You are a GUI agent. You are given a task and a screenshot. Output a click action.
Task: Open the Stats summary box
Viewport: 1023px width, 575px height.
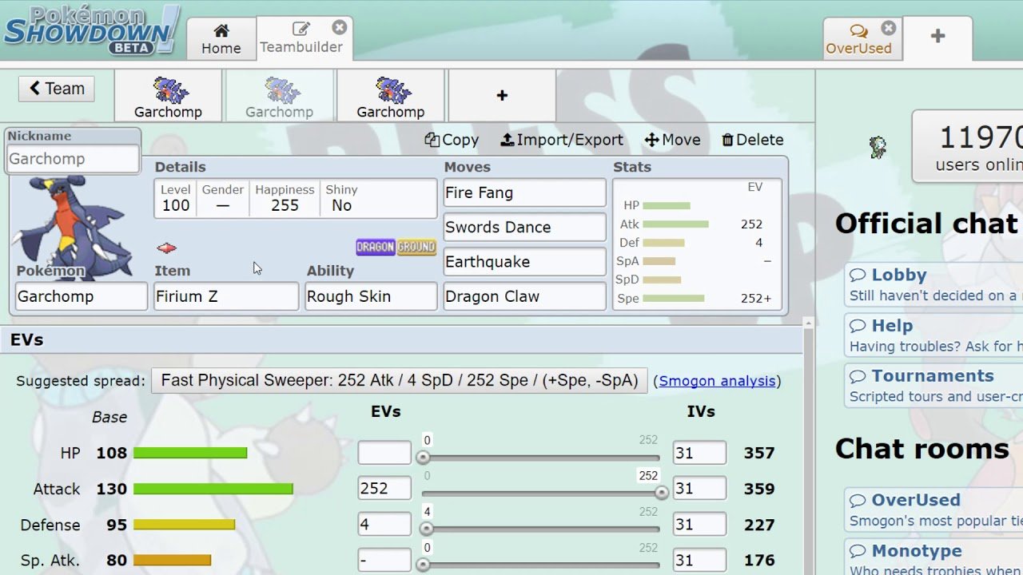coord(697,244)
